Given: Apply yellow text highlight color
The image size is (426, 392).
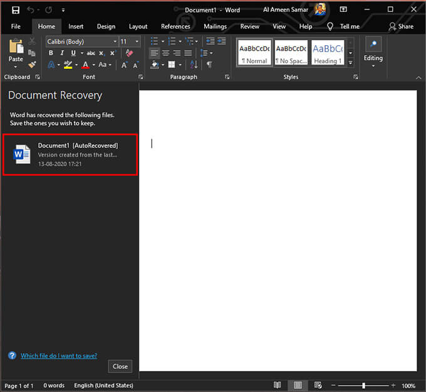Looking at the screenshot, I should pyautogui.click(x=68, y=65).
